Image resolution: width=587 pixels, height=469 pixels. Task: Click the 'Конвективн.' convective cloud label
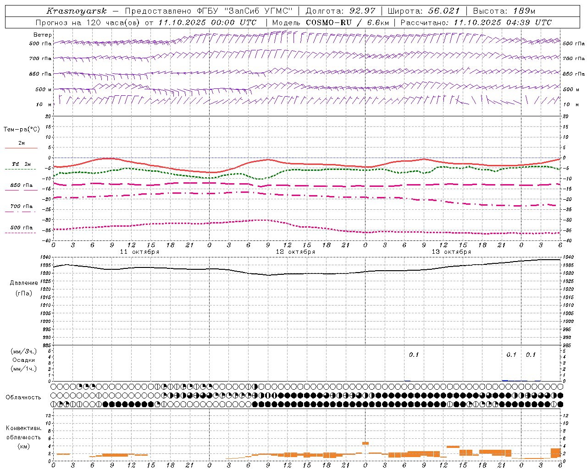pos(24,428)
